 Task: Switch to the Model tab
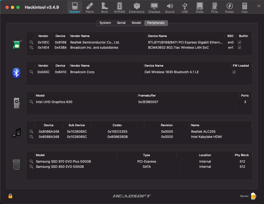click(x=136, y=23)
